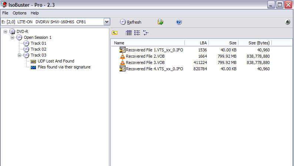The width and height of the screenshot is (294, 166).
Task: Maximize the IsoBuster window
Action: [280, 5]
